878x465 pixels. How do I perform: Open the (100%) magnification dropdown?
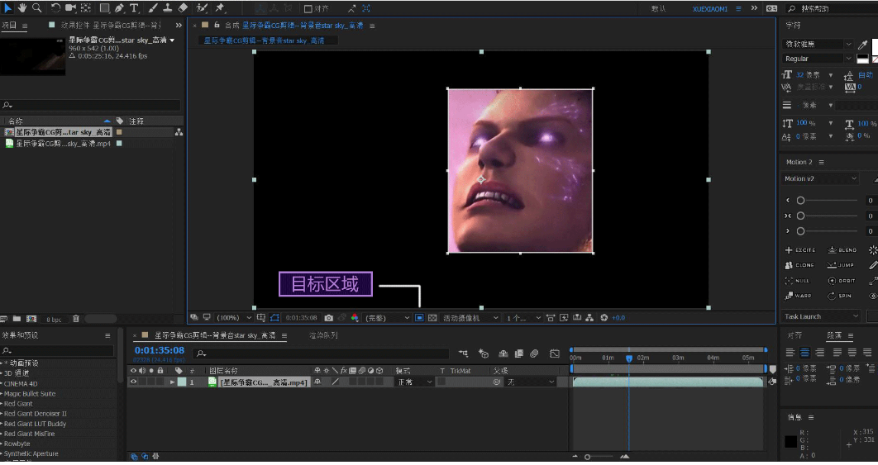[x=234, y=318]
